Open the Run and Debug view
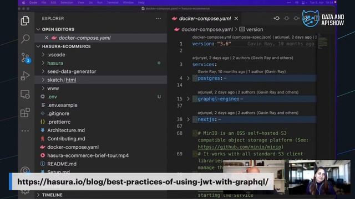 tap(25, 76)
